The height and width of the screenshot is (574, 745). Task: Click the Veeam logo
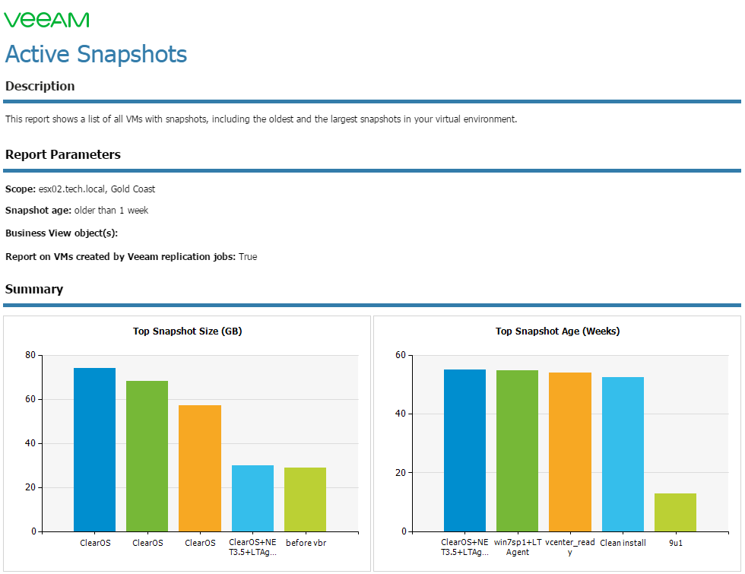(46, 20)
